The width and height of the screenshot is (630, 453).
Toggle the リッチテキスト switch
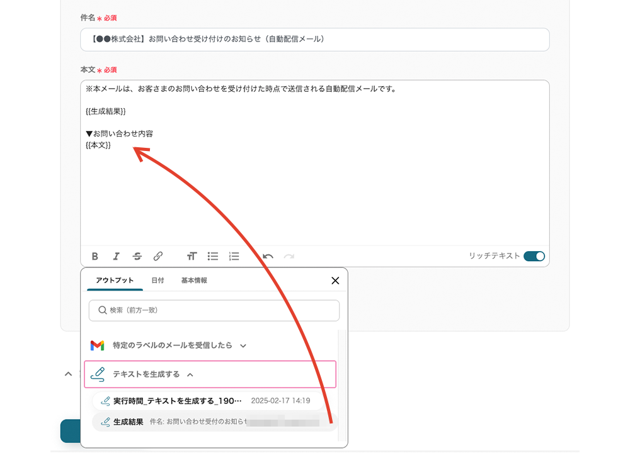pos(534,256)
